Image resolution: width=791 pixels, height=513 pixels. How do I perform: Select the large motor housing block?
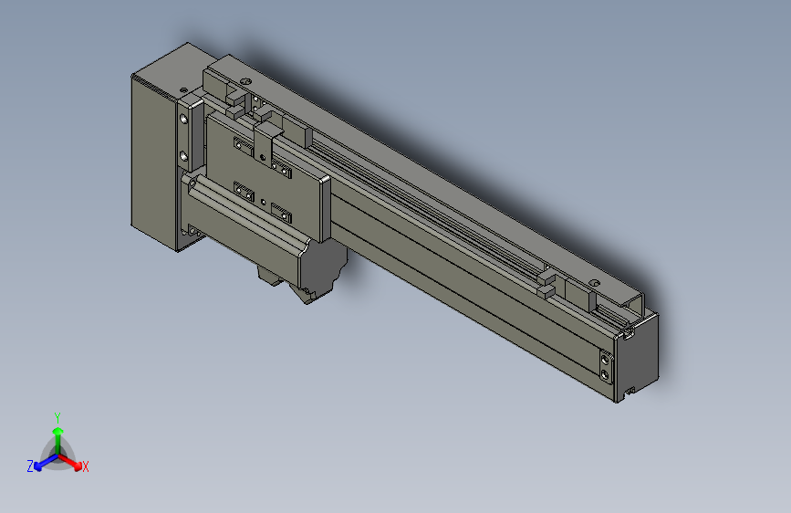click(x=155, y=162)
